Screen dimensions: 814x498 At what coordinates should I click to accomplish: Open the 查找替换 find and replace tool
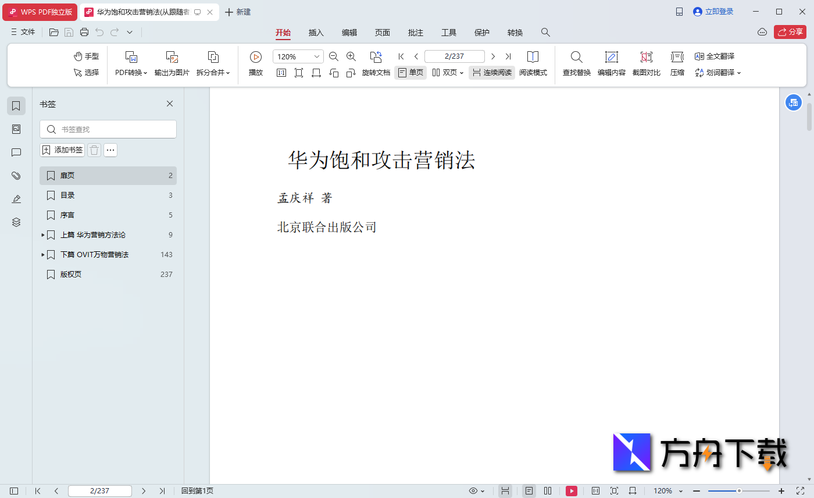pyautogui.click(x=576, y=63)
